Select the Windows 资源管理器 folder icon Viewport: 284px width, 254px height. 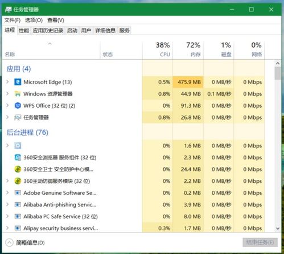[x=18, y=94]
